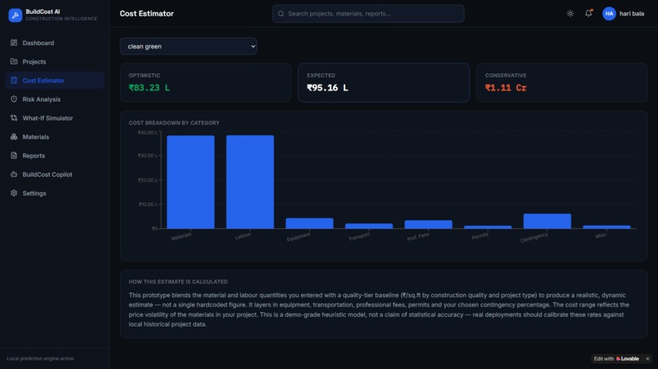The image size is (658, 369).
Task: Click the HA user avatar
Action: point(609,13)
